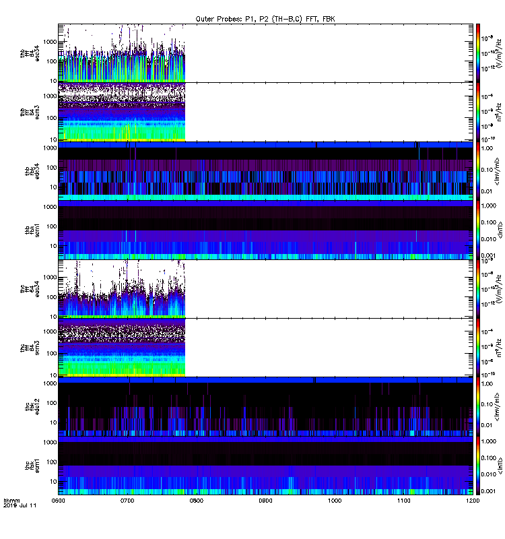Image resolution: width=505 pixels, height=539 pixels.
Task: Click the 'thb fbk edc34' panel label
Action: click(x=32, y=171)
